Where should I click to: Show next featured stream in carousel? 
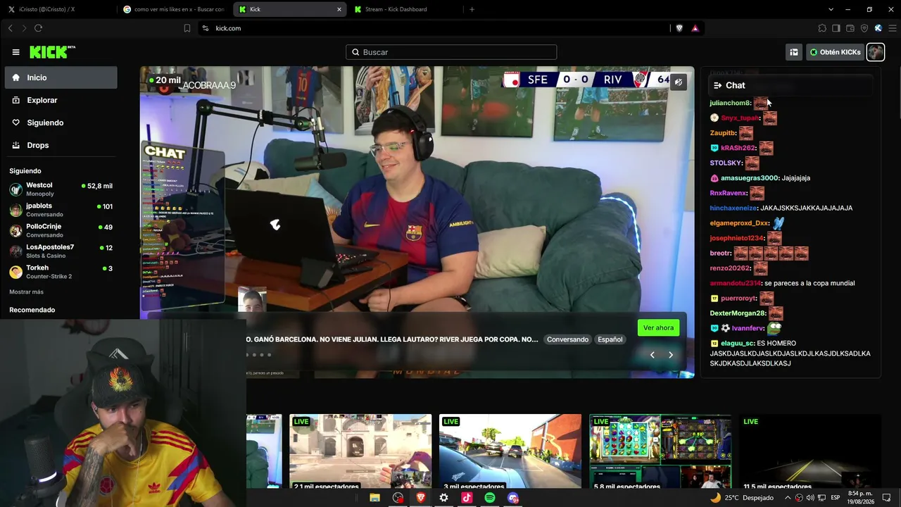click(x=671, y=355)
